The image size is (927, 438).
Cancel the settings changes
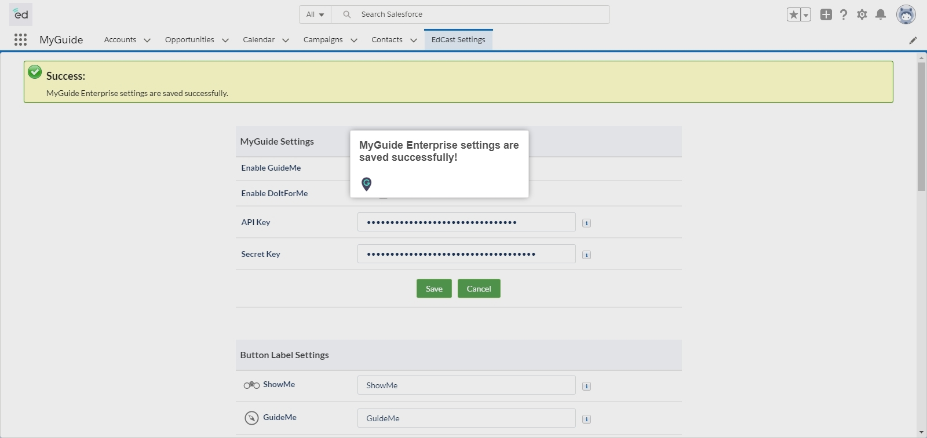479,289
